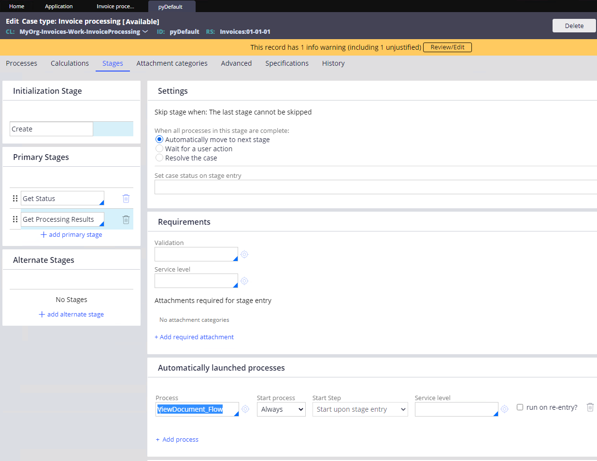
Task: Click the Invoices:01-01-01 ruleset text
Action: (x=245, y=32)
